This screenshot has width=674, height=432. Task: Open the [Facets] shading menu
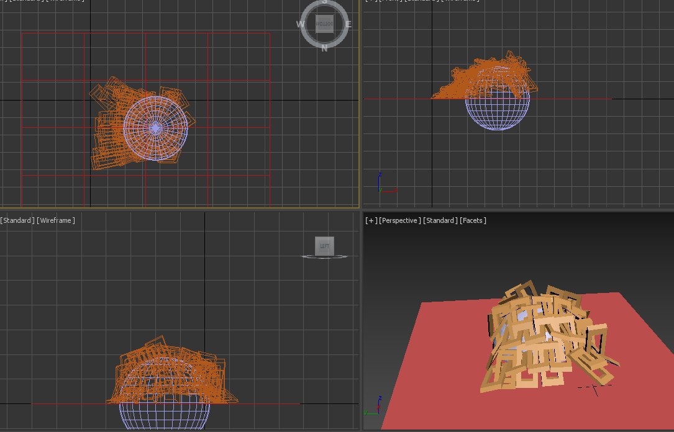tap(473, 220)
